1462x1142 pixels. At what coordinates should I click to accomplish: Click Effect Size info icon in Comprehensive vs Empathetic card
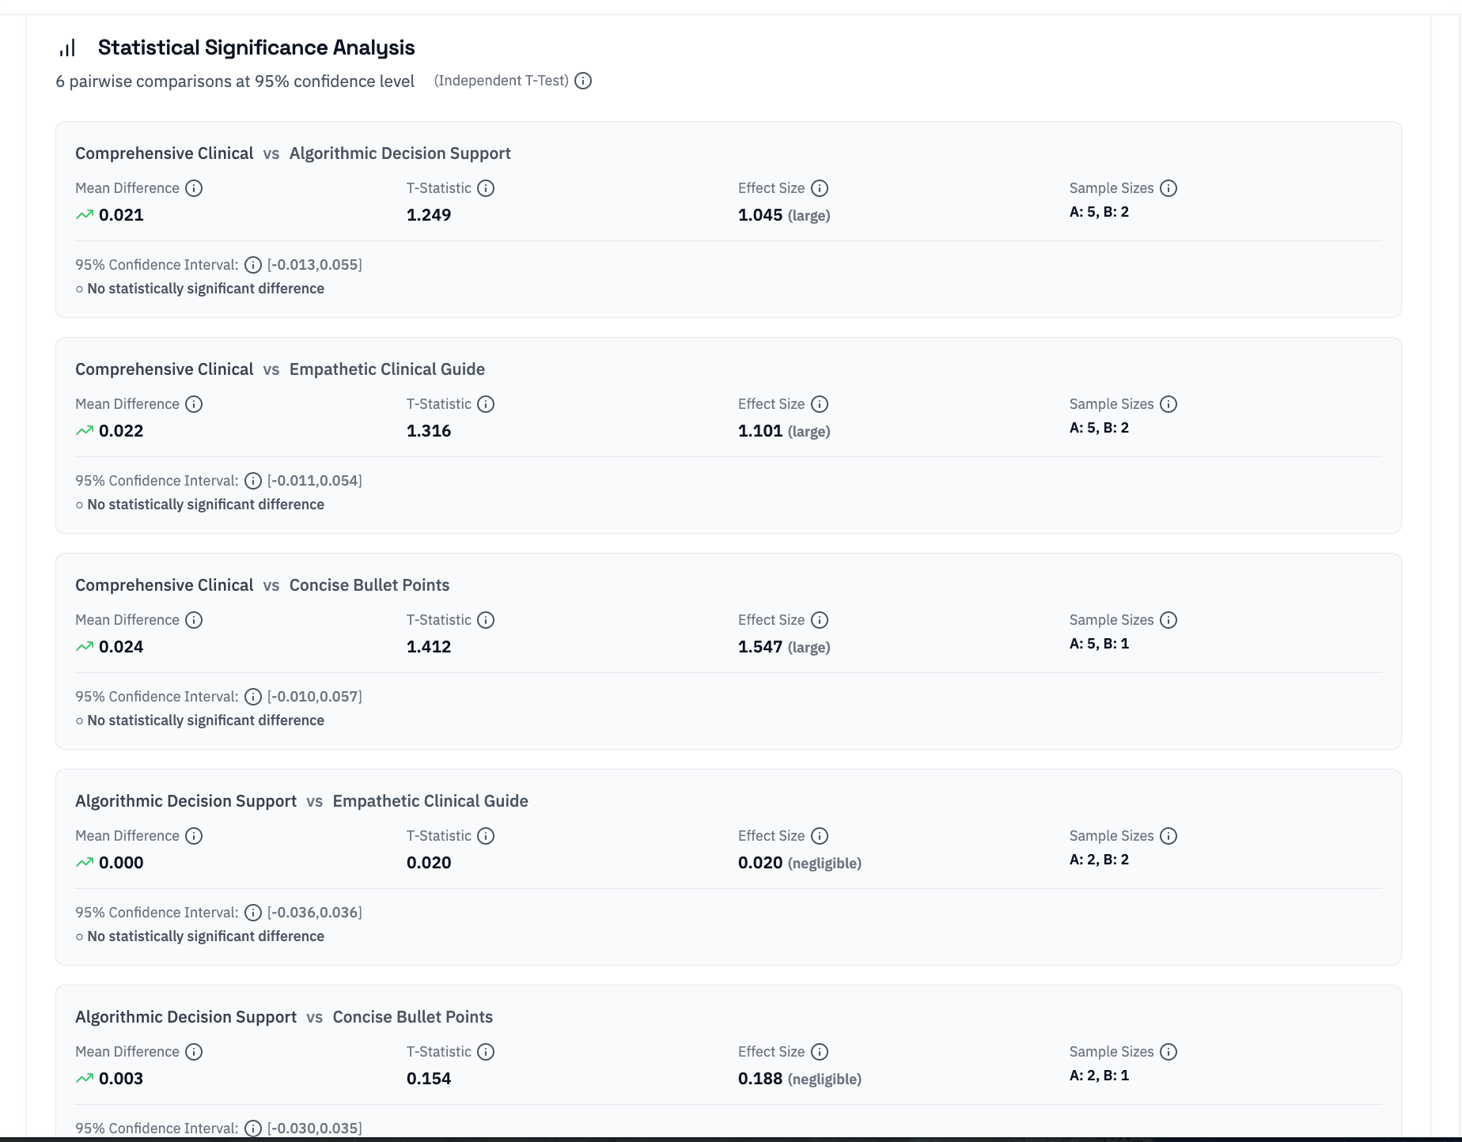click(x=820, y=404)
